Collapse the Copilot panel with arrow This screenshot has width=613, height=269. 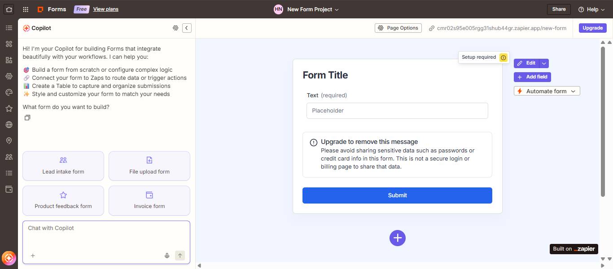tap(187, 28)
